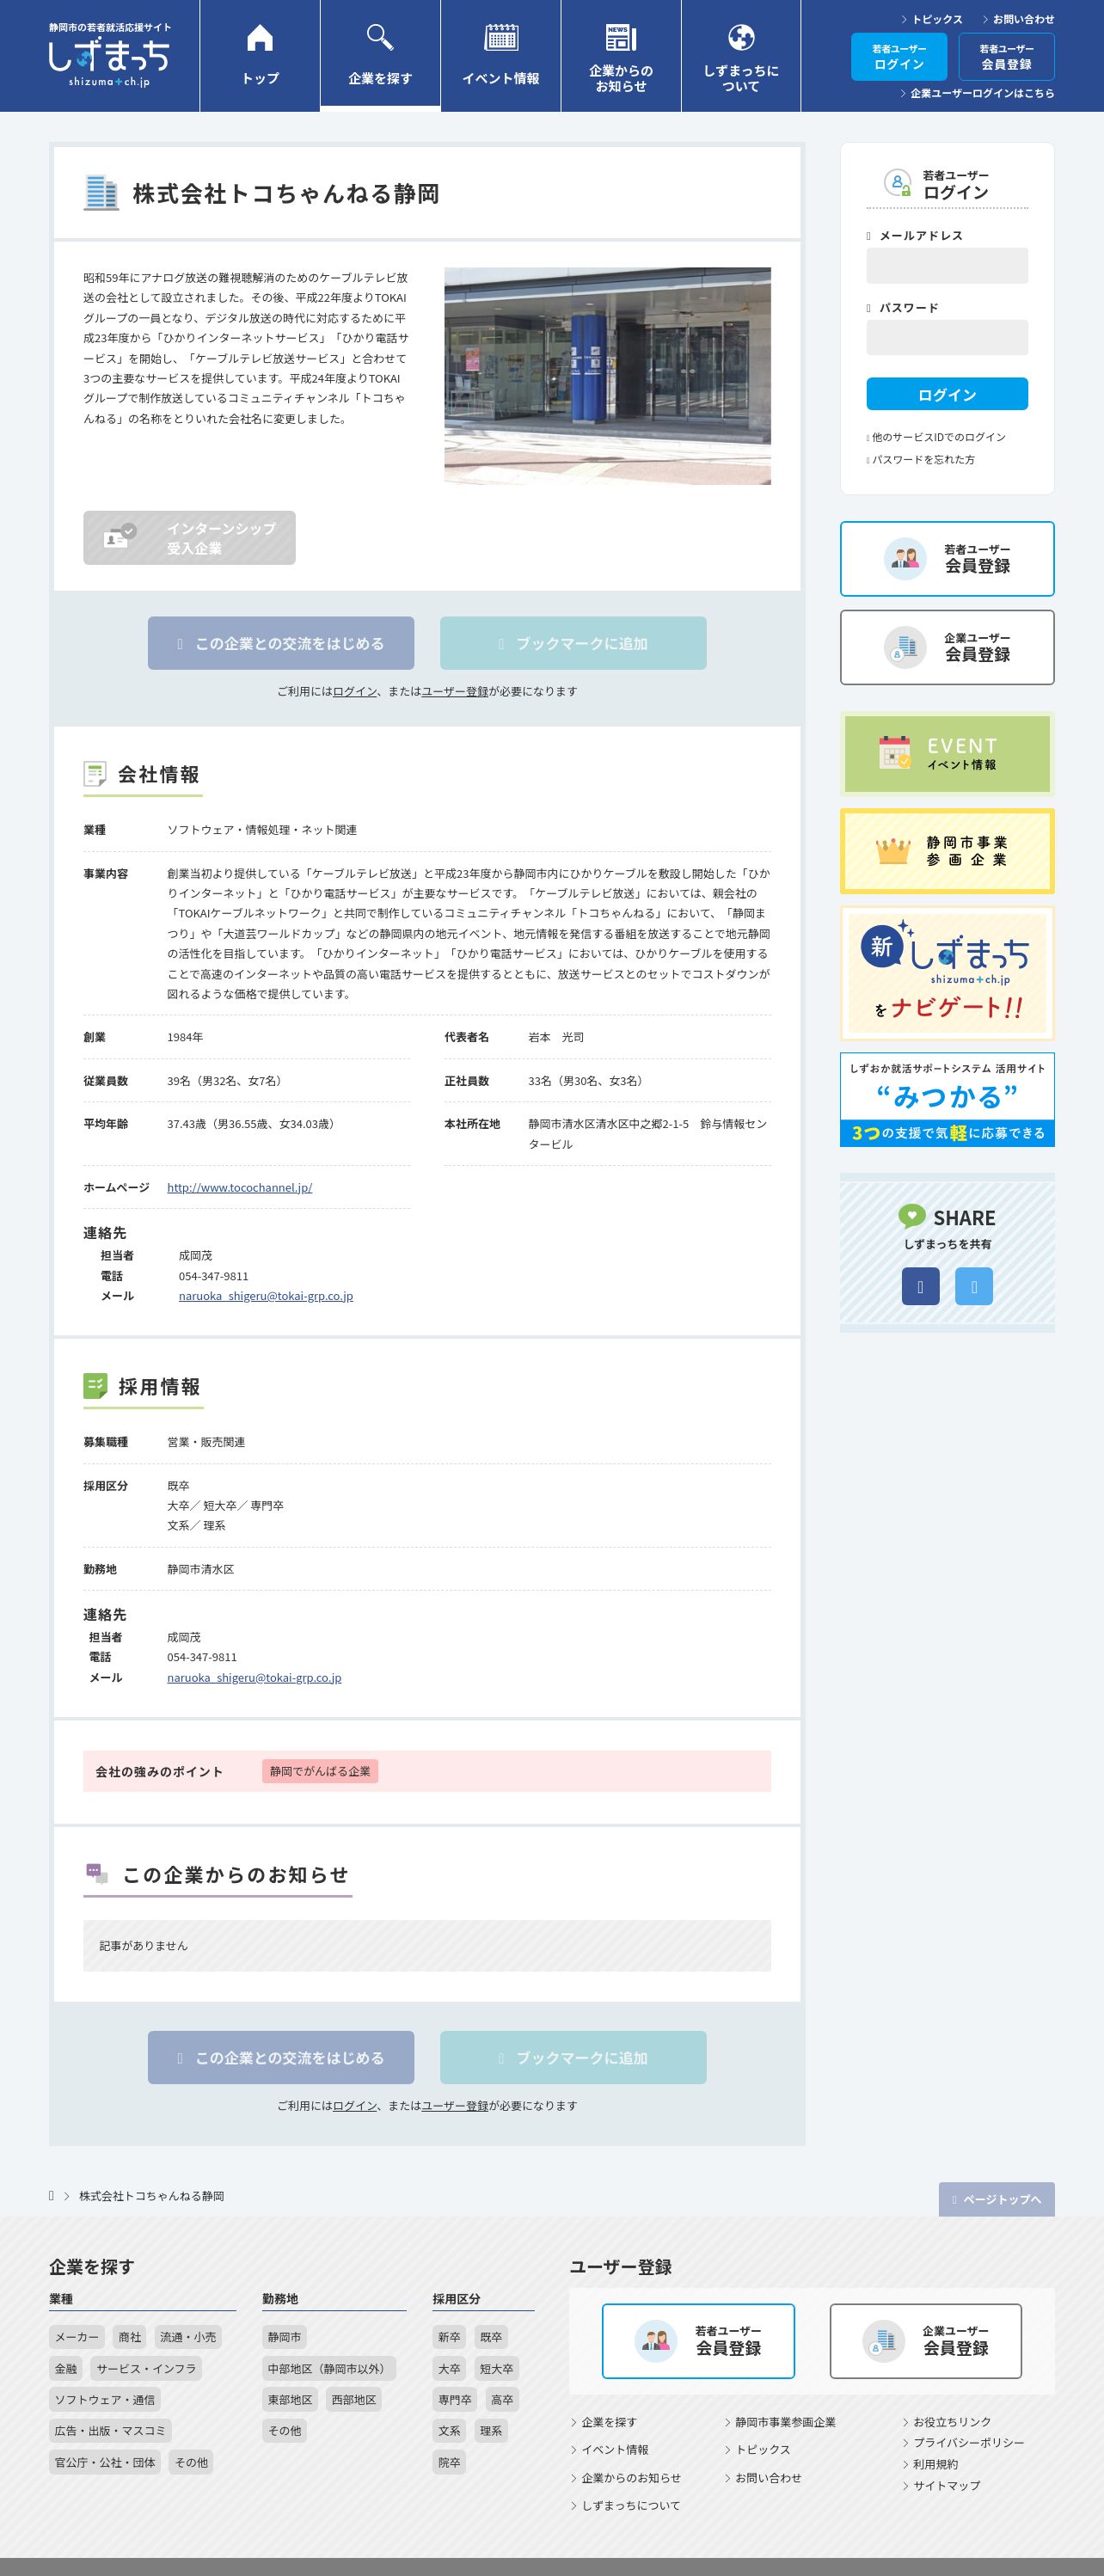Open the EVENT イベント情報 banner

pyautogui.click(x=947, y=754)
